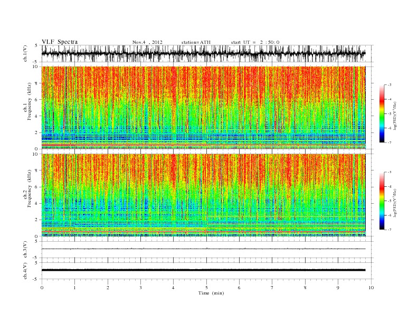Click the "Time (min)" axis label
Viewport: 418px width, 323px height.
click(x=211, y=293)
